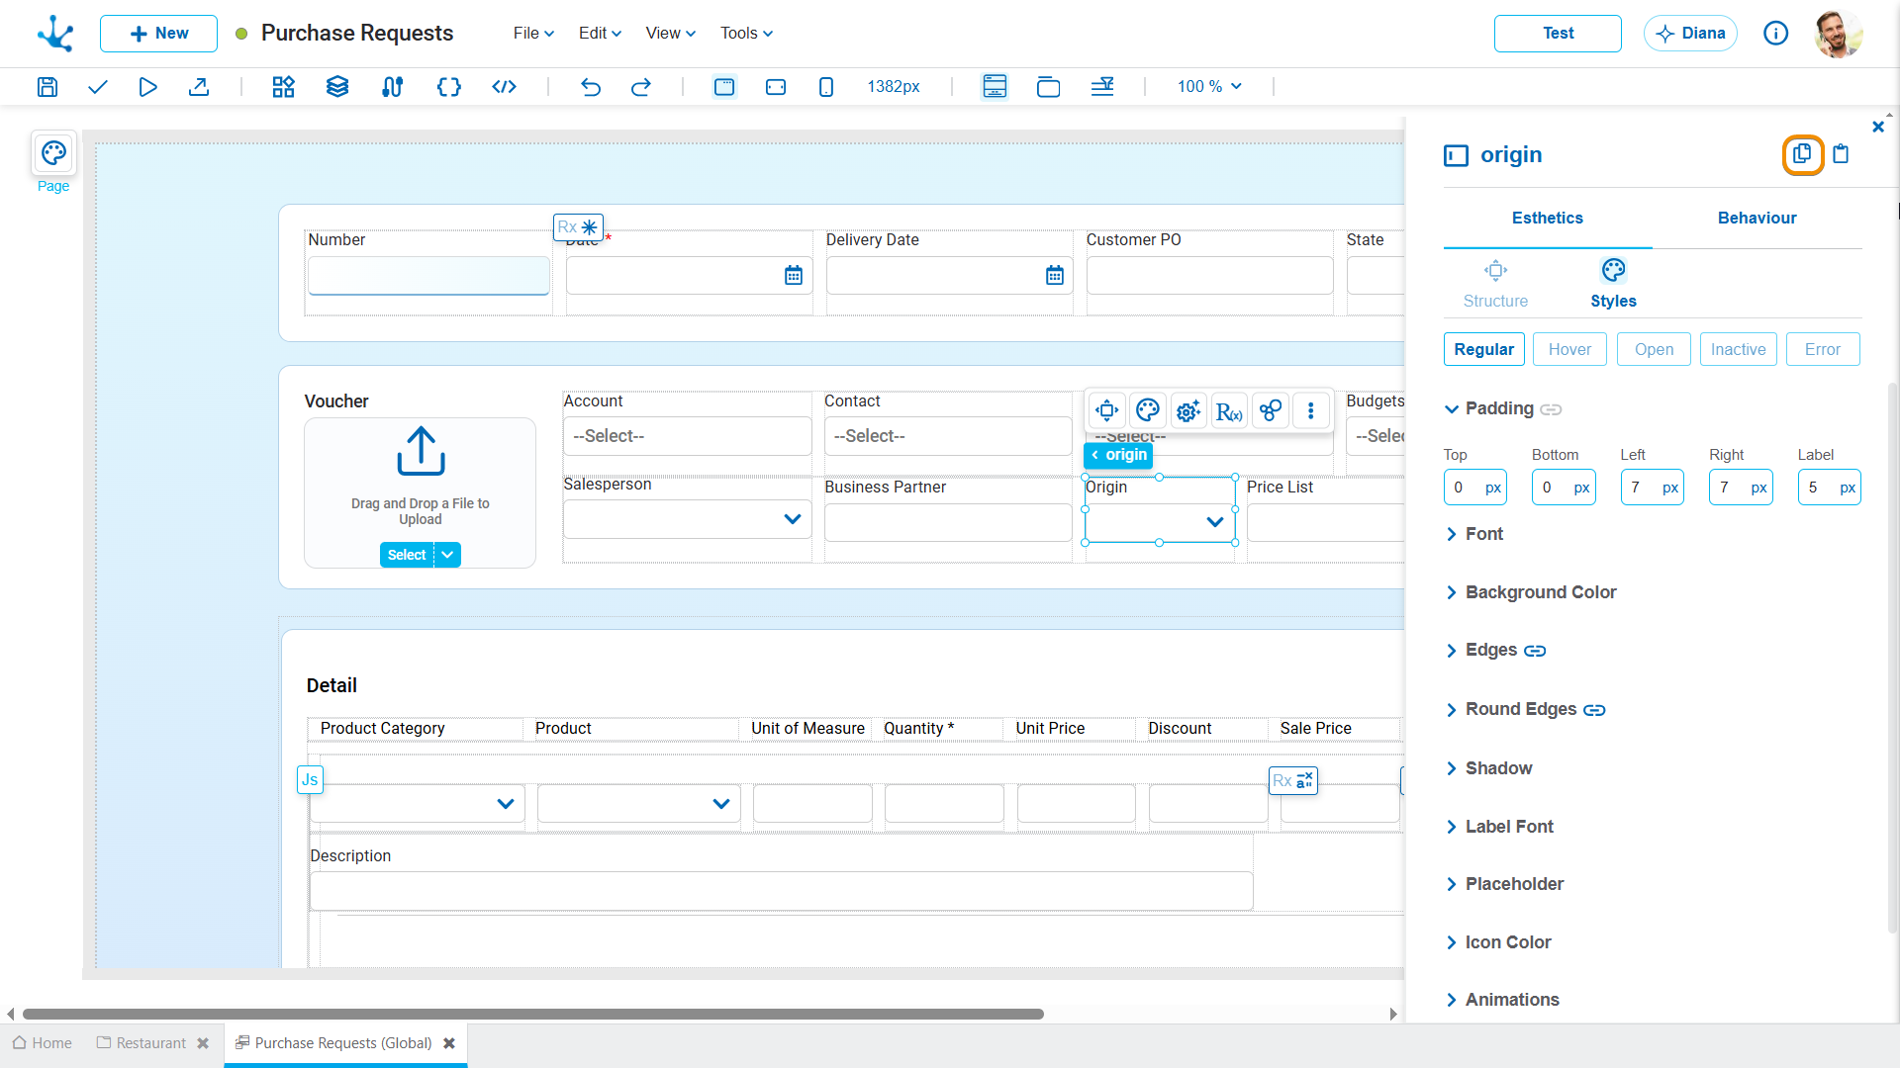This screenshot has width=1900, height=1068.
Task: Open the 100 % zoom dropdown
Action: tap(1209, 87)
